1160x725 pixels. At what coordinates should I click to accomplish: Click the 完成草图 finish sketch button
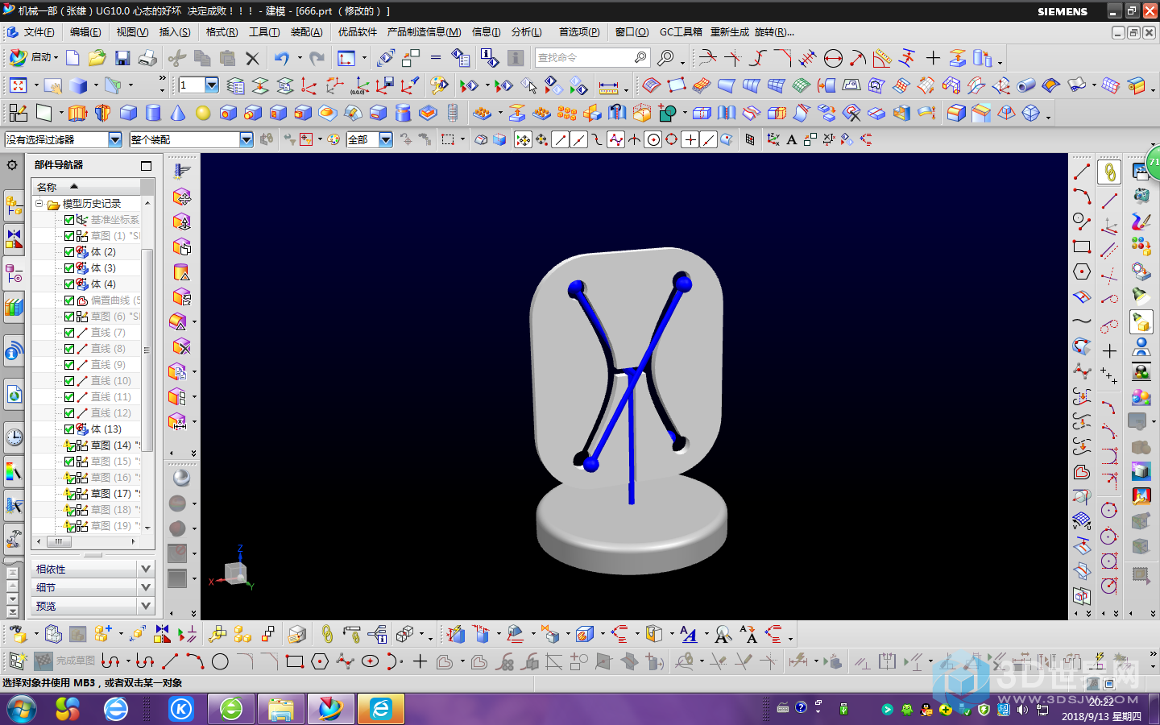click(x=66, y=661)
